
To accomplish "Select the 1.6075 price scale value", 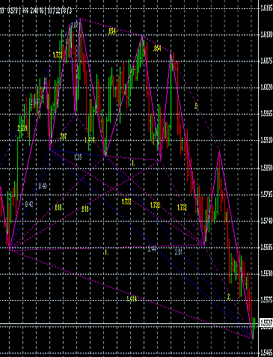I will (266, 61).
